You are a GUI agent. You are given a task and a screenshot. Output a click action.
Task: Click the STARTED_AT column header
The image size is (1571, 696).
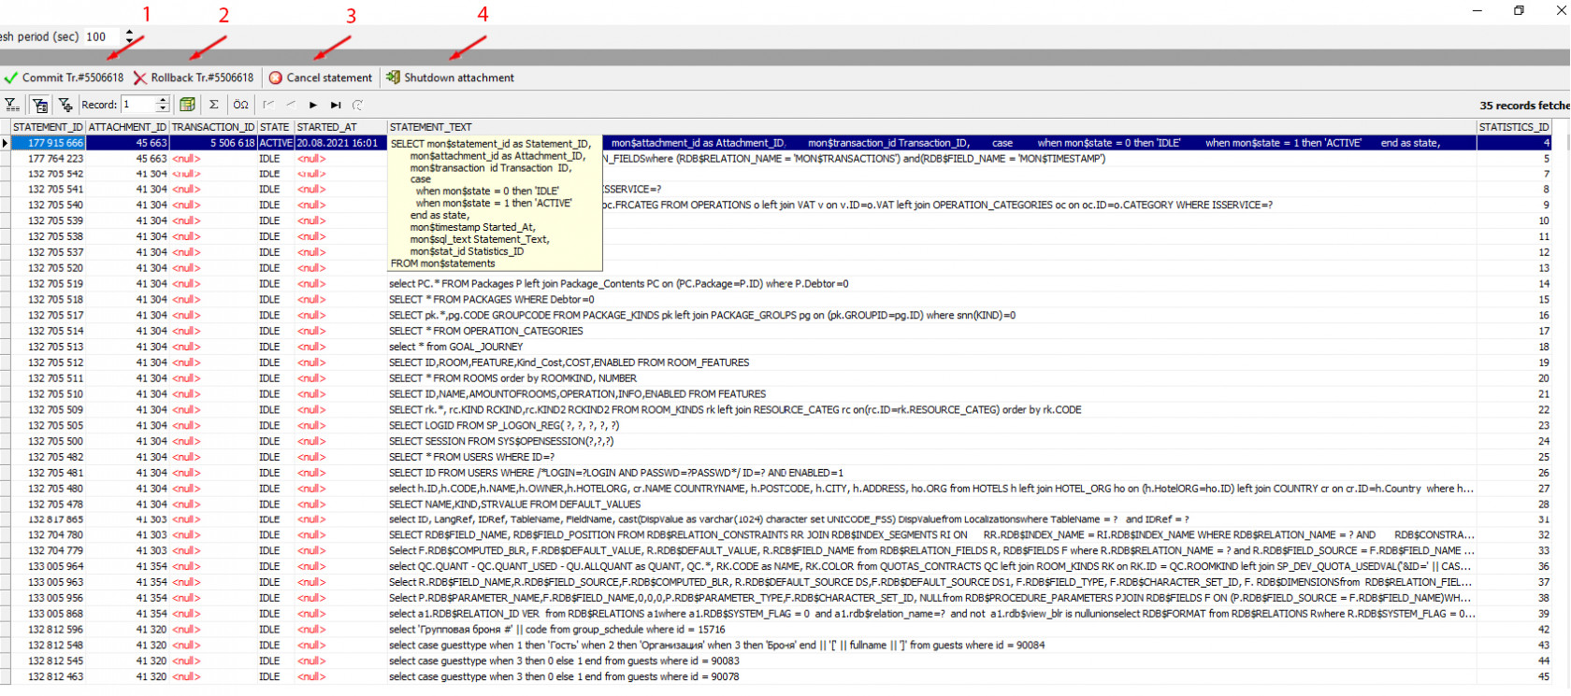click(340, 127)
